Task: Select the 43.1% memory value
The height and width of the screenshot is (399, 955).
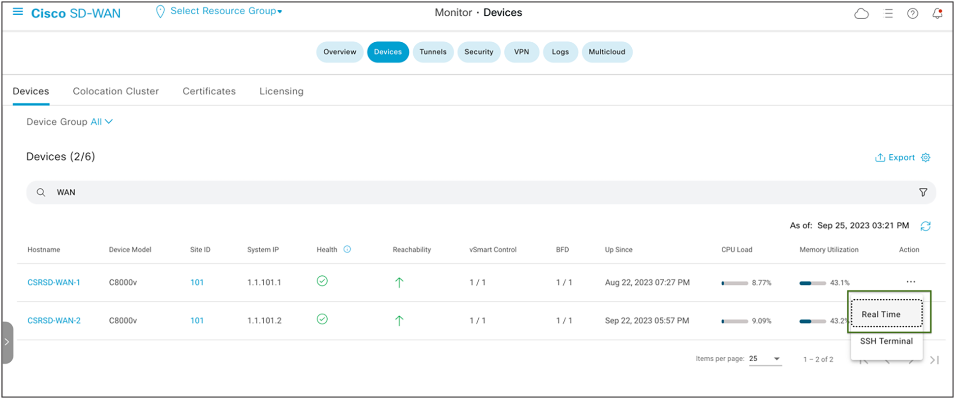Action: [840, 283]
